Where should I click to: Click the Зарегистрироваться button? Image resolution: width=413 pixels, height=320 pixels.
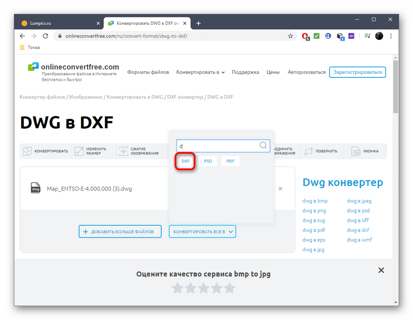357,72
